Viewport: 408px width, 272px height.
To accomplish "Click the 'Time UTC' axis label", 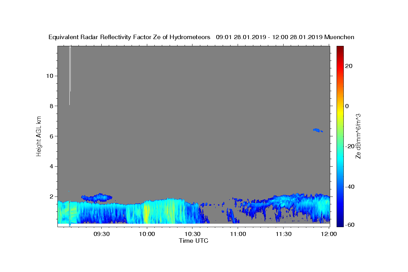I will (193, 241).
